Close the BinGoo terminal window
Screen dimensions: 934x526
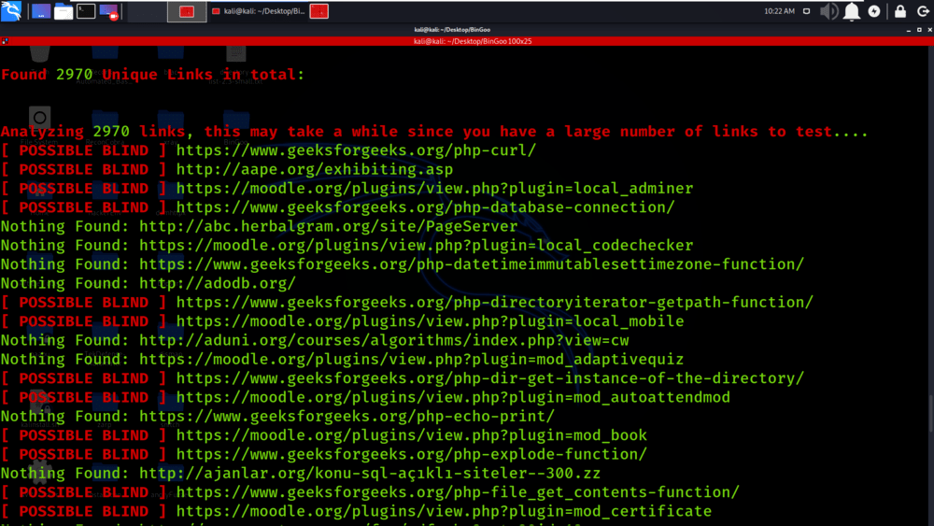point(930,30)
